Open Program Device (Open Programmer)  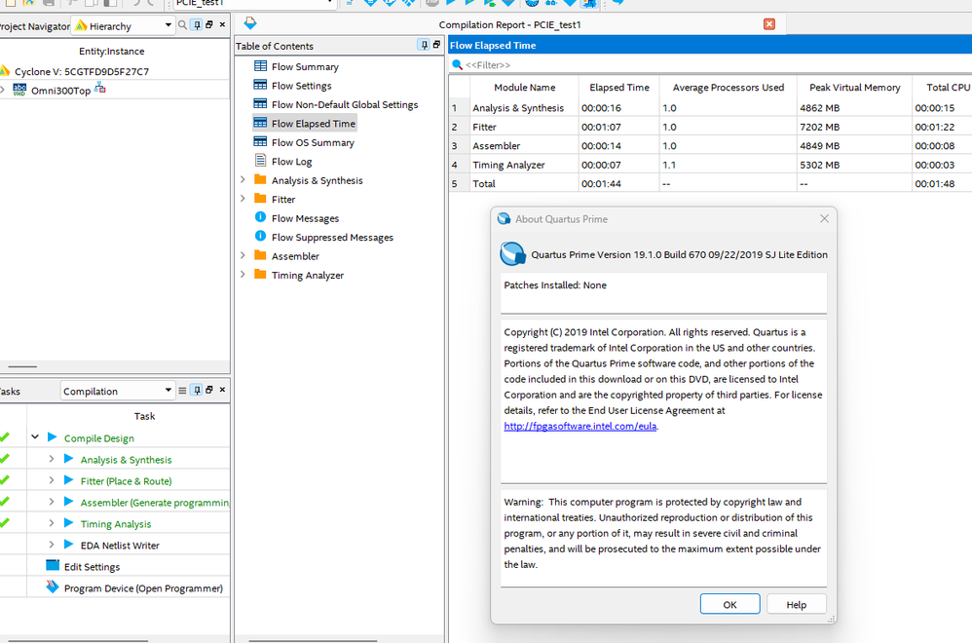click(143, 588)
